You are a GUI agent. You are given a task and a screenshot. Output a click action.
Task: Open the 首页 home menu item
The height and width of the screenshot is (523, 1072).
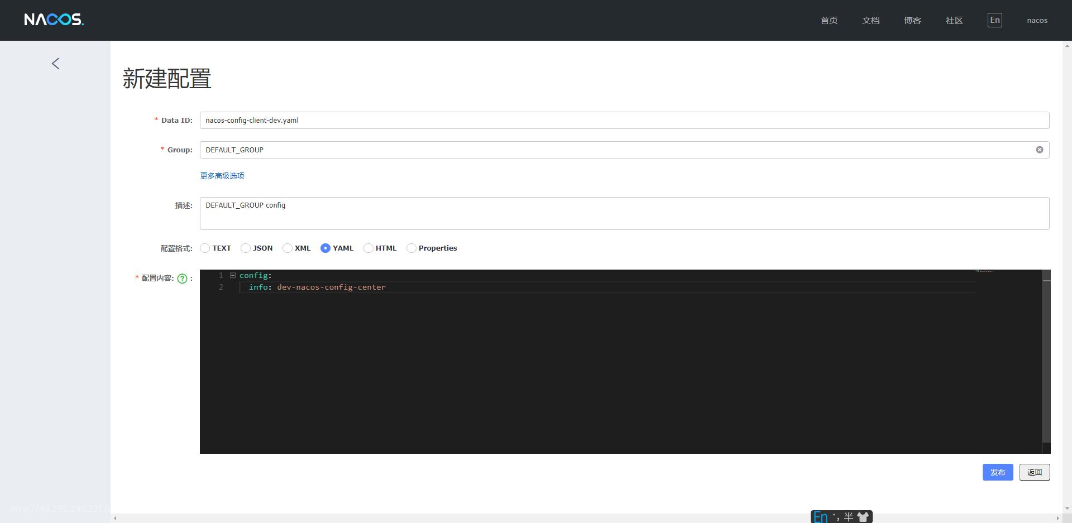[x=829, y=20]
